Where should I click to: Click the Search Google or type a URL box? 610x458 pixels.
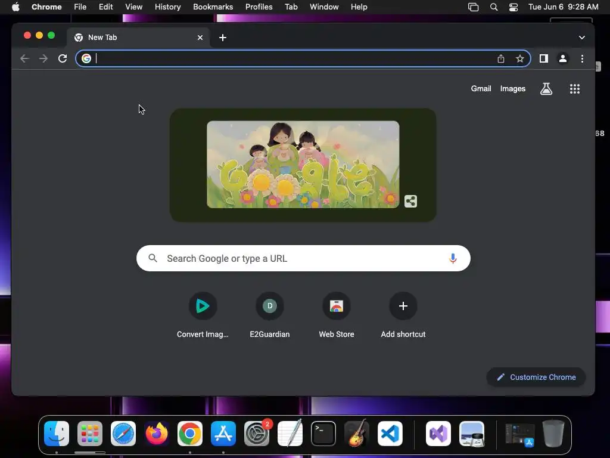[303, 258]
